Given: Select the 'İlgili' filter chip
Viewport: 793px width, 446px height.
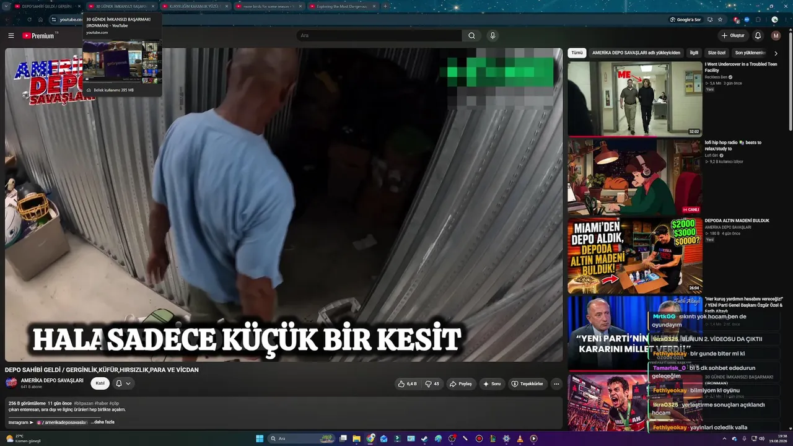Looking at the screenshot, I should pos(694,53).
